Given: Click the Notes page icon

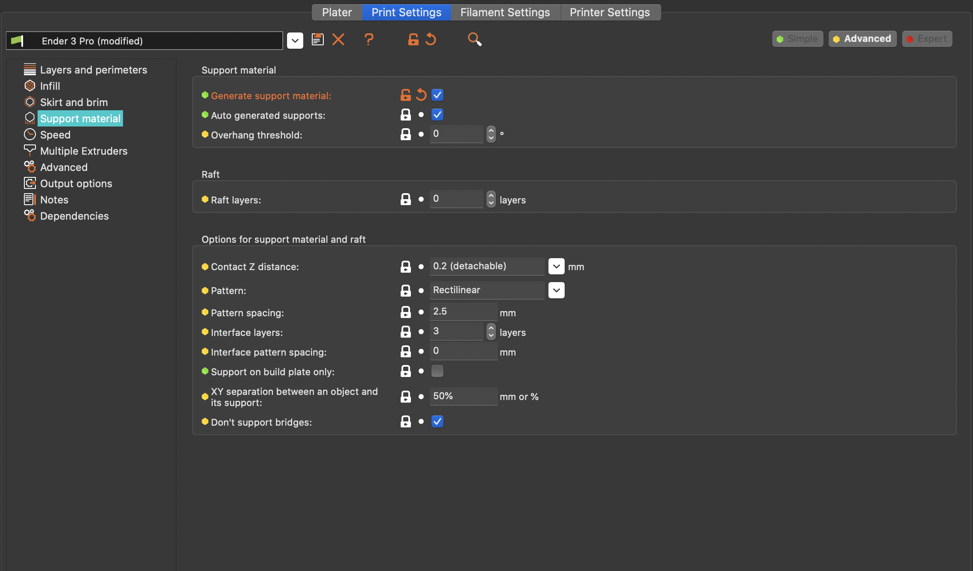Looking at the screenshot, I should pos(29,199).
